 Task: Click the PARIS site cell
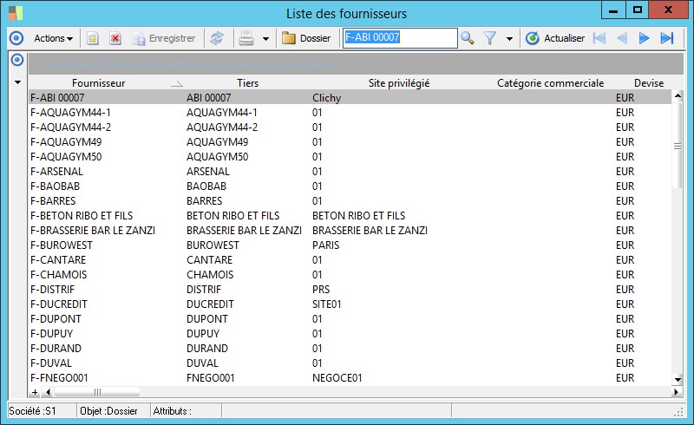(326, 245)
